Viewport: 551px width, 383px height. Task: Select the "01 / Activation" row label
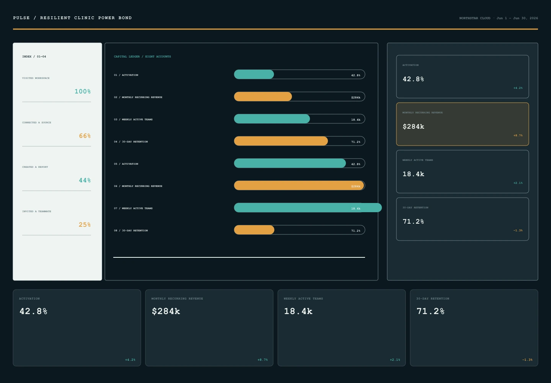[x=126, y=75]
